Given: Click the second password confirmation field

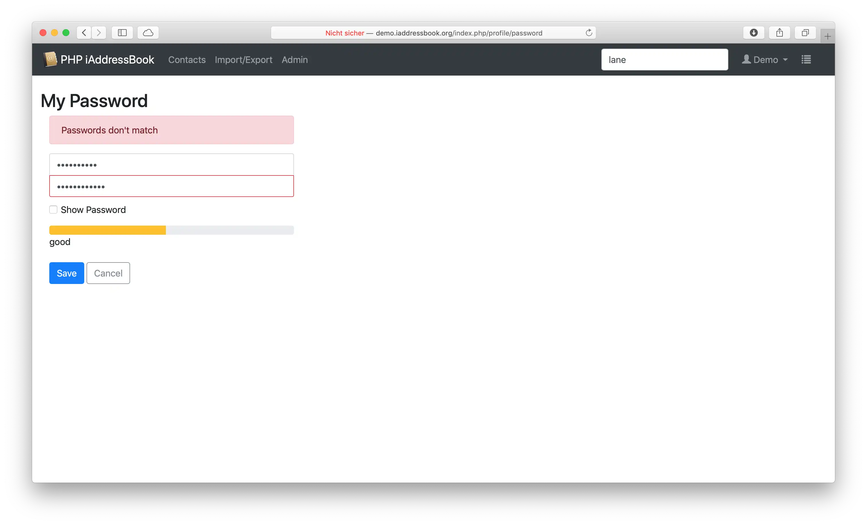Looking at the screenshot, I should tap(172, 186).
